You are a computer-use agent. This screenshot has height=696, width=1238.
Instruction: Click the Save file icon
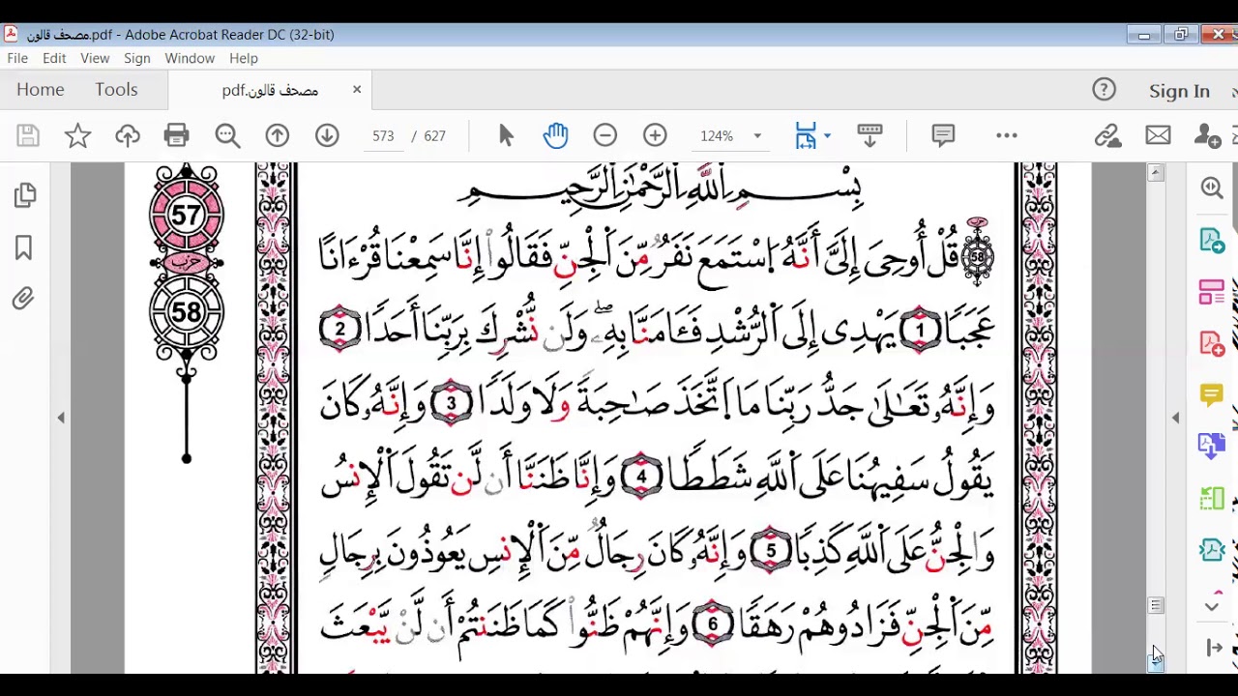pyautogui.click(x=28, y=136)
